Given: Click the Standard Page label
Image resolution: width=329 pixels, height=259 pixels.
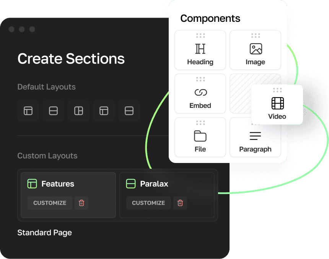Looking at the screenshot, I should point(45,233).
